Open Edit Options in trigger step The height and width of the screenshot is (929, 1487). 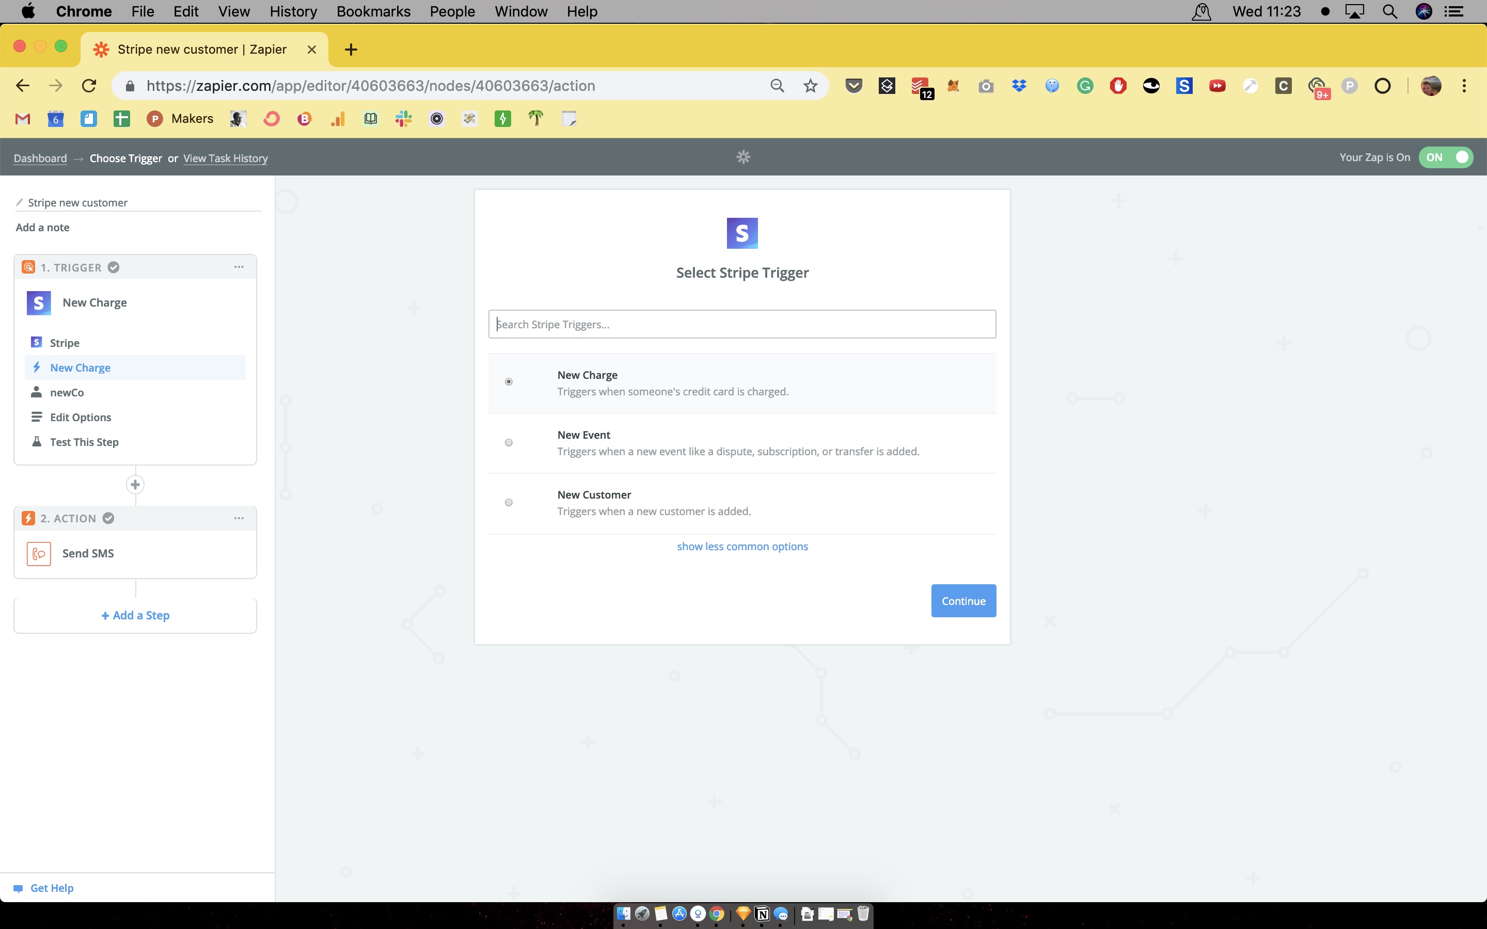pyautogui.click(x=135, y=417)
